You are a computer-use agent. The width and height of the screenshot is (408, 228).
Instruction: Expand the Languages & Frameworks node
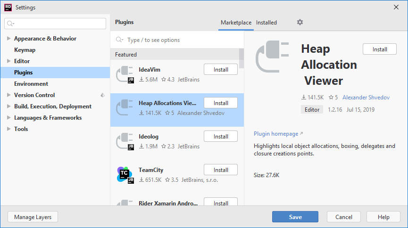(x=8, y=118)
